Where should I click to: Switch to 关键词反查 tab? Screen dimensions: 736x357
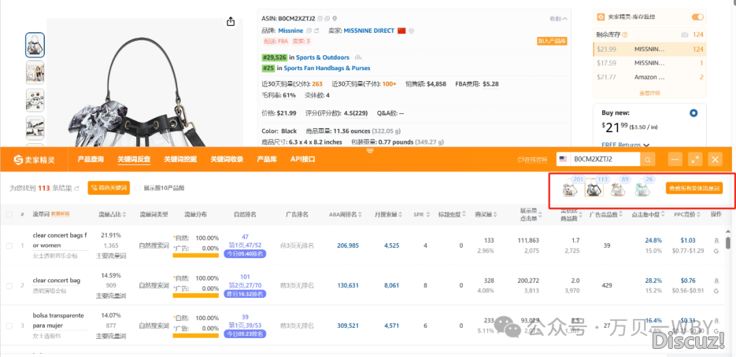coord(134,159)
